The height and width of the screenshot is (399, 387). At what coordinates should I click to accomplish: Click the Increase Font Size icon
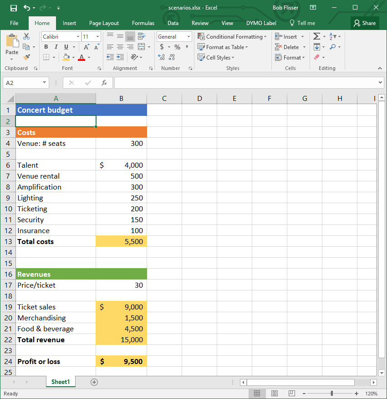point(87,47)
